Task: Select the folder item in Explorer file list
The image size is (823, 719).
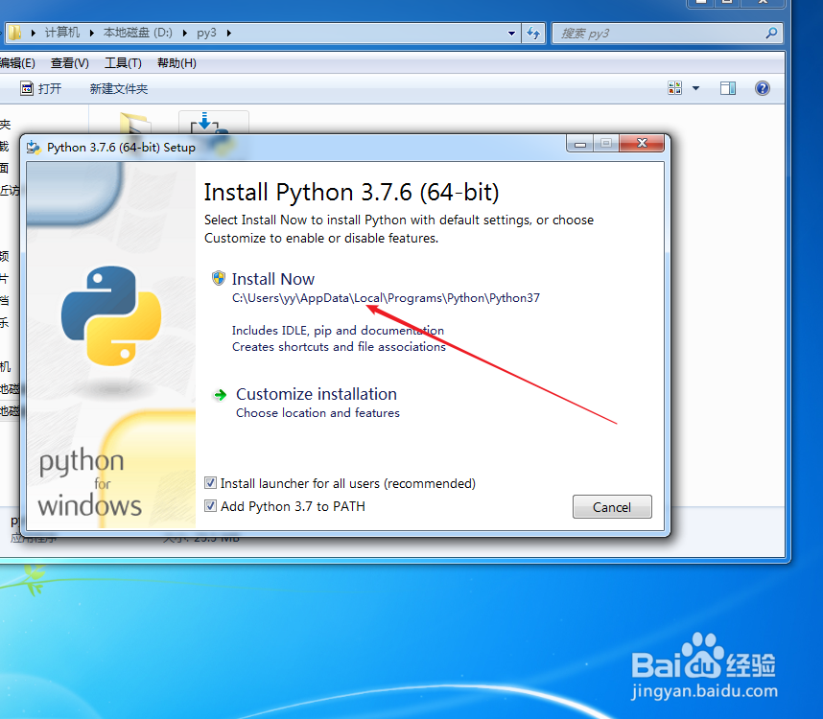Action: click(x=135, y=124)
